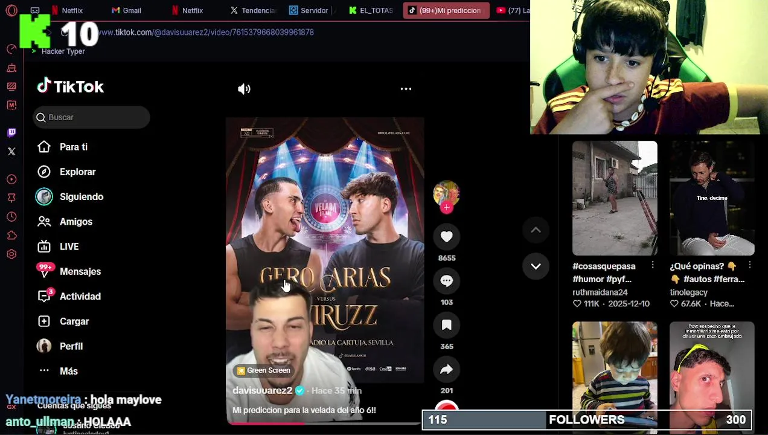Open Mensajes inbox
This screenshot has height=435, width=768.
click(x=80, y=271)
